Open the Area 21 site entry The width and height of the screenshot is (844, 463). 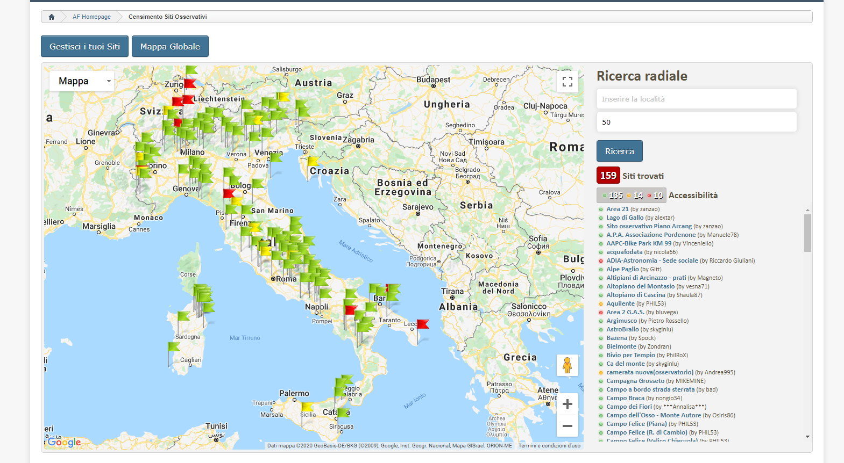coord(618,209)
